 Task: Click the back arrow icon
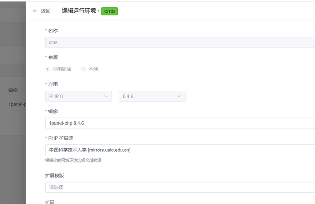(x=35, y=11)
